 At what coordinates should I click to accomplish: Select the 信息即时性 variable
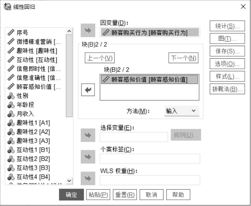(36, 69)
